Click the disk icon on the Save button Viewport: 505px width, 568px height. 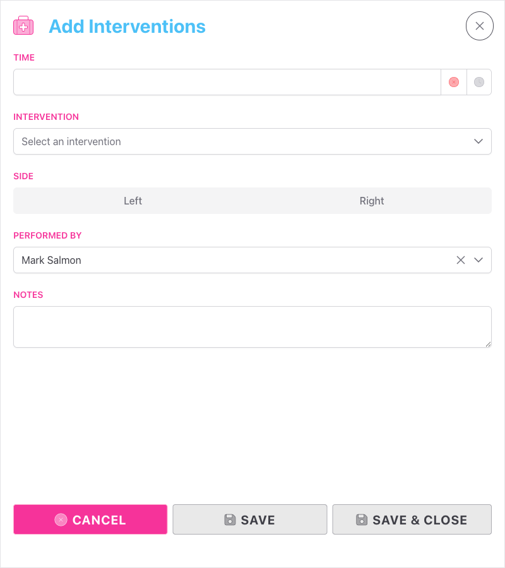pyautogui.click(x=230, y=519)
